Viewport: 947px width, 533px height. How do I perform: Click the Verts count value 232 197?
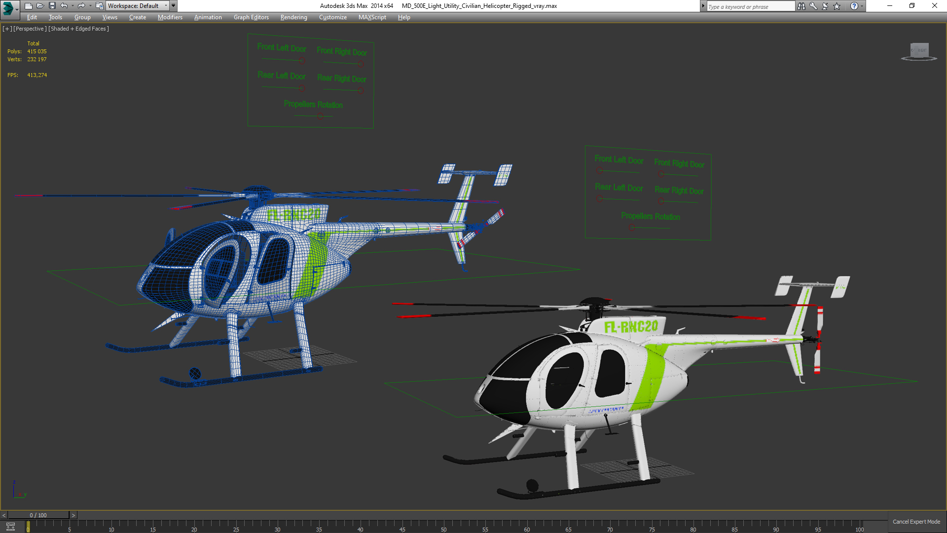pos(37,59)
